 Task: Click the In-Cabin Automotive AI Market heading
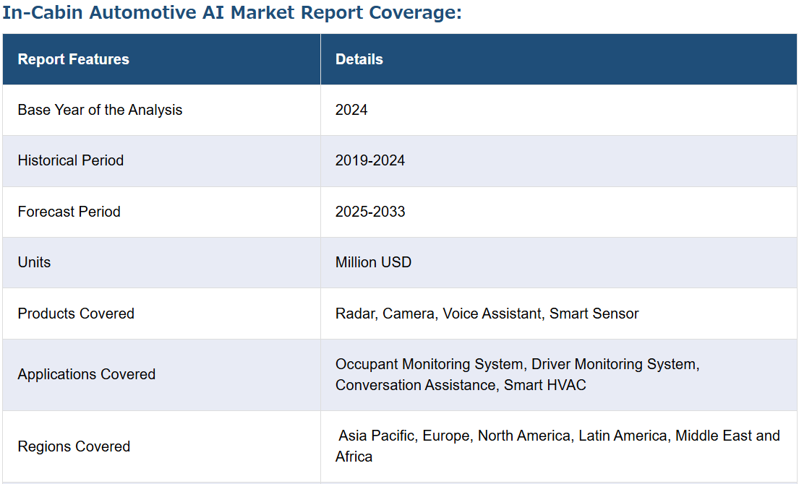click(231, 13)
